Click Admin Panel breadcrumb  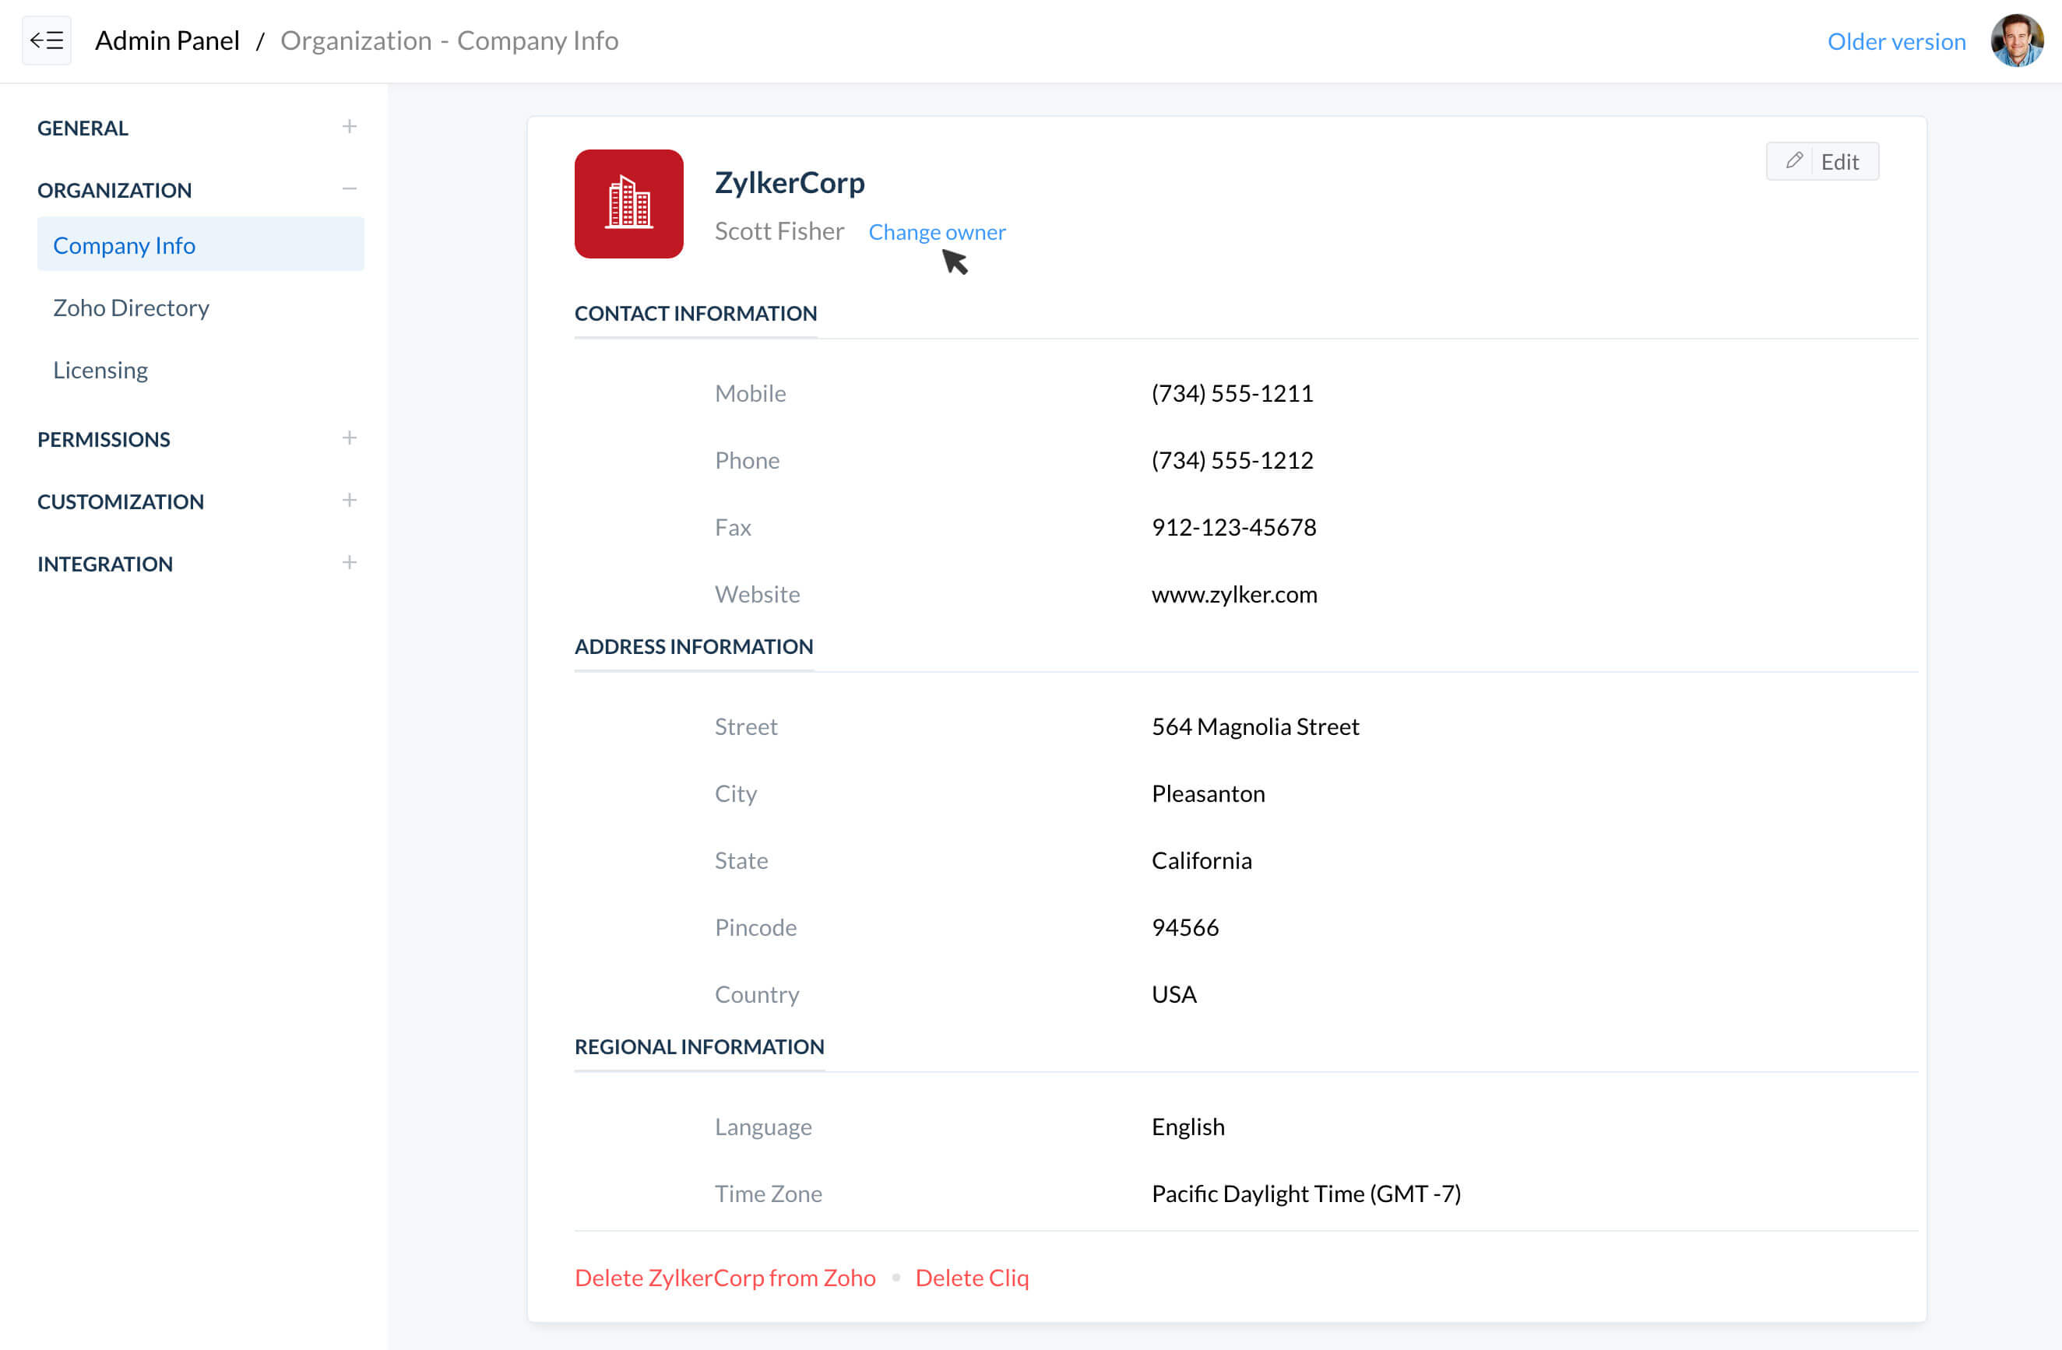click(167, 40)
